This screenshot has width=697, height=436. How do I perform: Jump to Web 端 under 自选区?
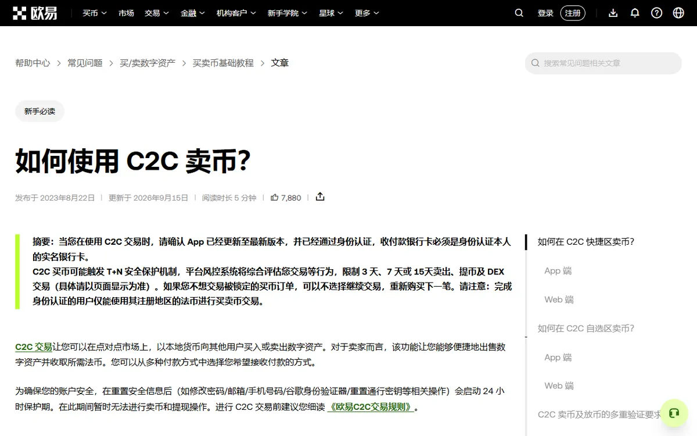[x=559, y=385]
